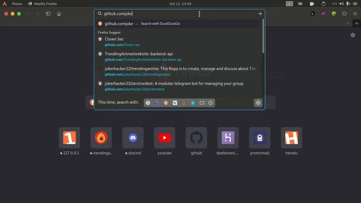
Task: Open the black shield extension icon
Action: point(312,14)
